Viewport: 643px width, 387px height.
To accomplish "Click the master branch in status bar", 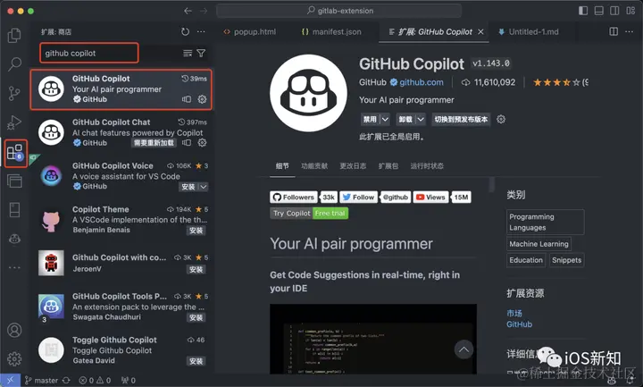I will pyautogui.click(x=41, y=380).
